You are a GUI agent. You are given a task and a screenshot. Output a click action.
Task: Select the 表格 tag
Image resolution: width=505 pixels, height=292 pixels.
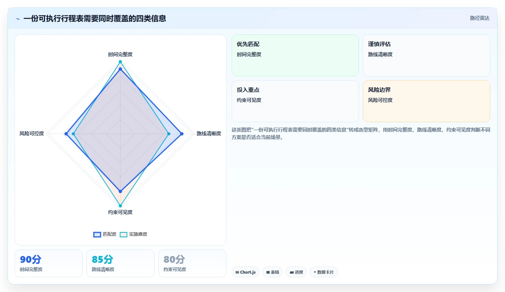[x=272, y=272]
